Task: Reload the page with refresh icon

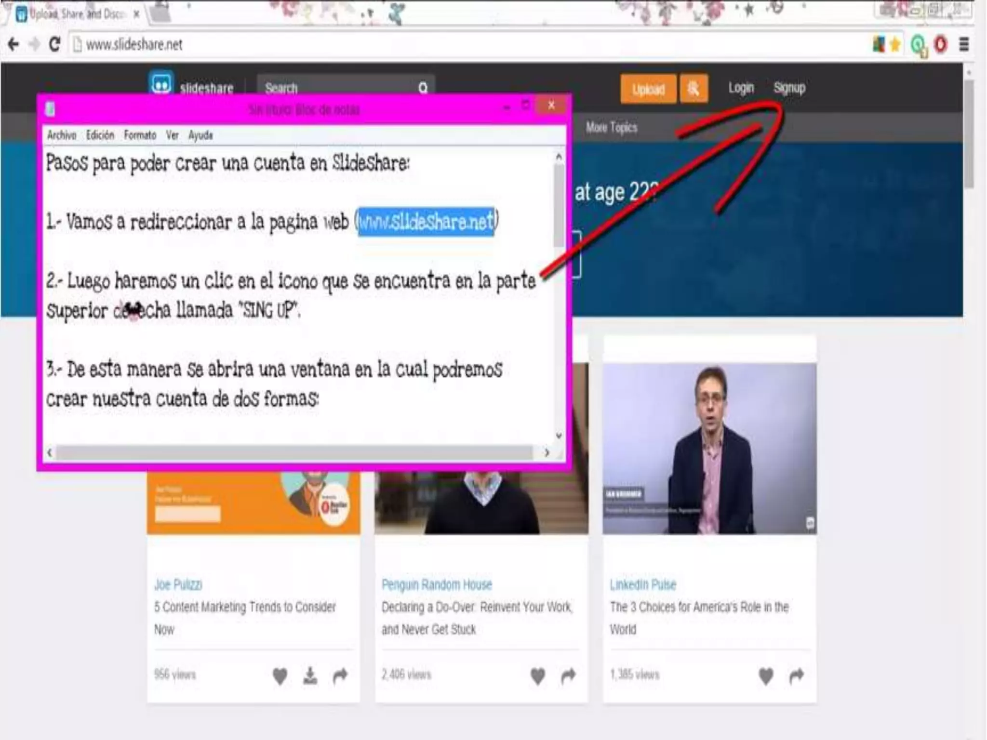Action: (54, 44)
